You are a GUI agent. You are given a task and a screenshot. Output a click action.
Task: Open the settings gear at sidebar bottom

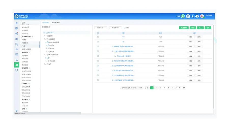(x=17, y=111)
